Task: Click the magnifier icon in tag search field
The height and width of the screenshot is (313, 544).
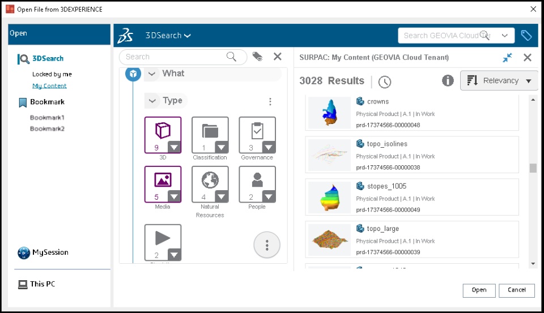Action: (x=231, y=57)
